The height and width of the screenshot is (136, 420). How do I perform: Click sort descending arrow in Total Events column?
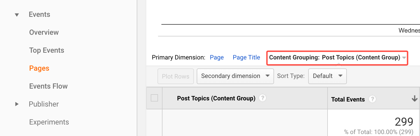[x=414, y=99]
